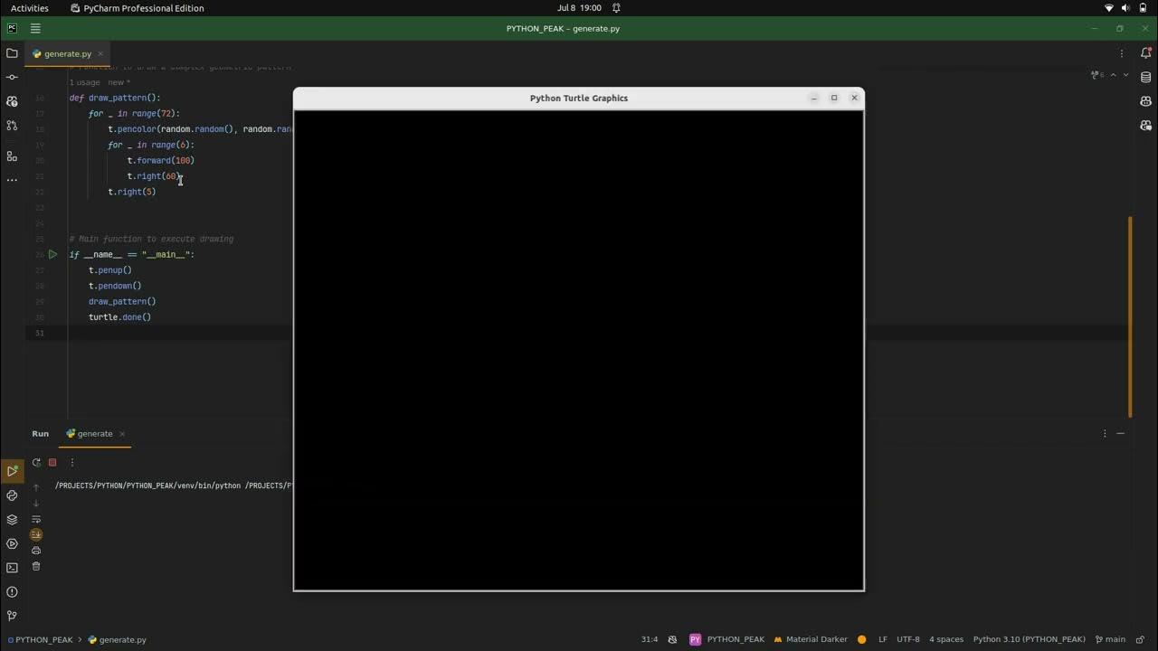Image resolution: width=1158 pixels, height=651 pixels.
Task: Open the Notifications bell
Action: (x=1146, y=53)
